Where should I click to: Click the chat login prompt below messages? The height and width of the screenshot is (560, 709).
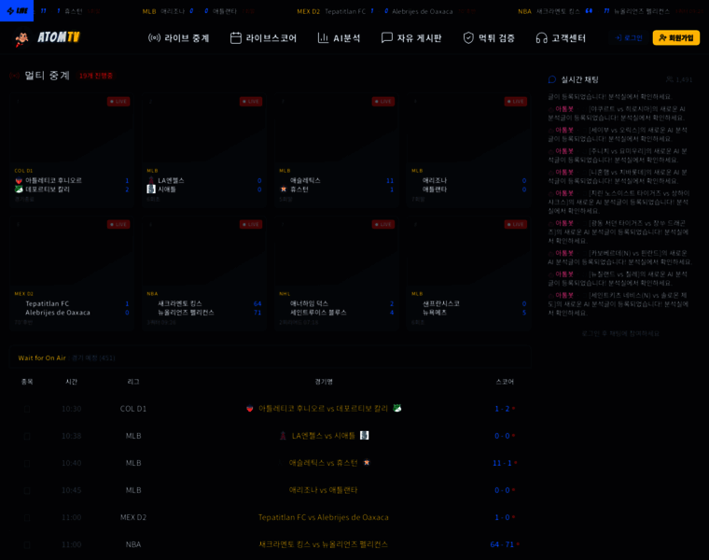pos(620,333)
